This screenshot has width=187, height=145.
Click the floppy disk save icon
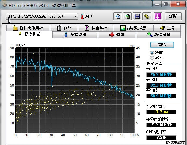[x=137, y=16]
